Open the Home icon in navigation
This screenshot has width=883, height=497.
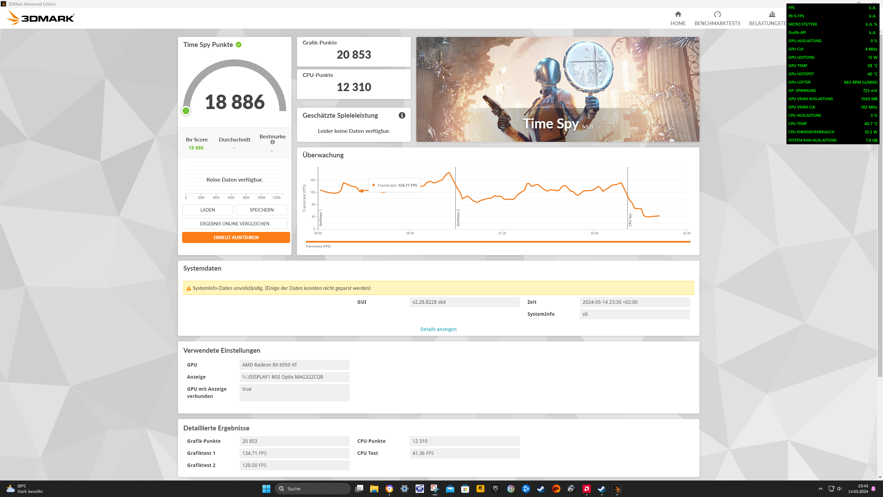(678, 14)
